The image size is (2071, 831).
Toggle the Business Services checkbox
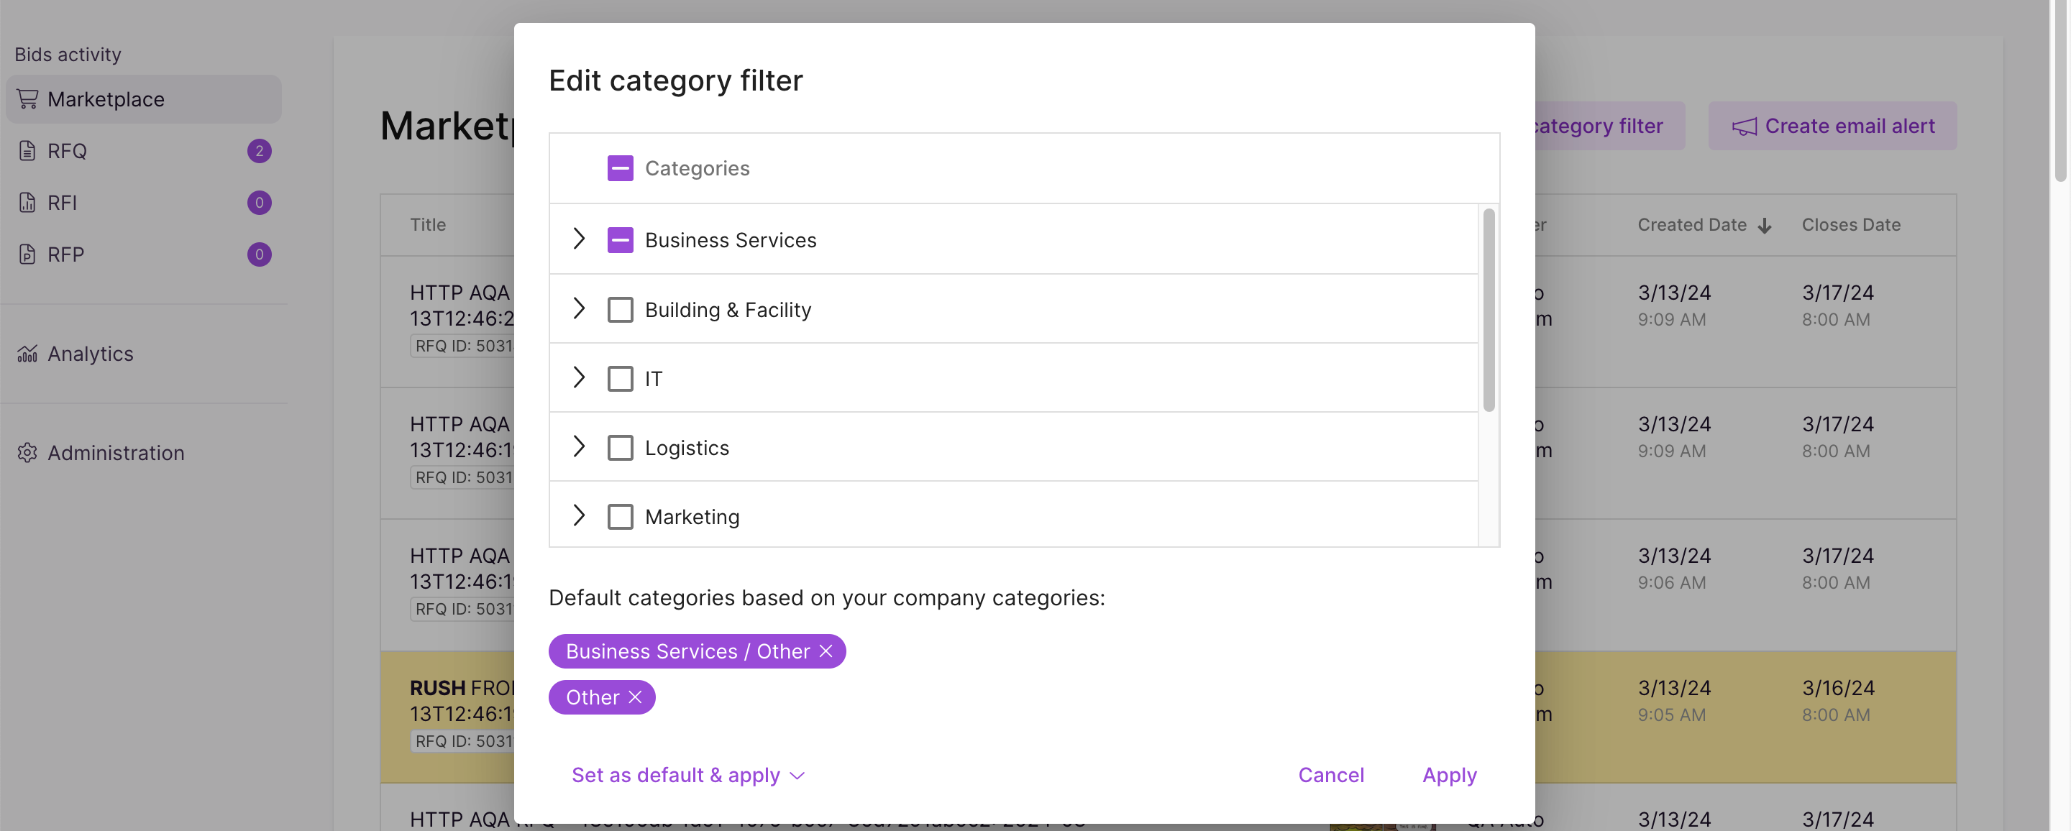pyautogui.click(x=620, y=239)
